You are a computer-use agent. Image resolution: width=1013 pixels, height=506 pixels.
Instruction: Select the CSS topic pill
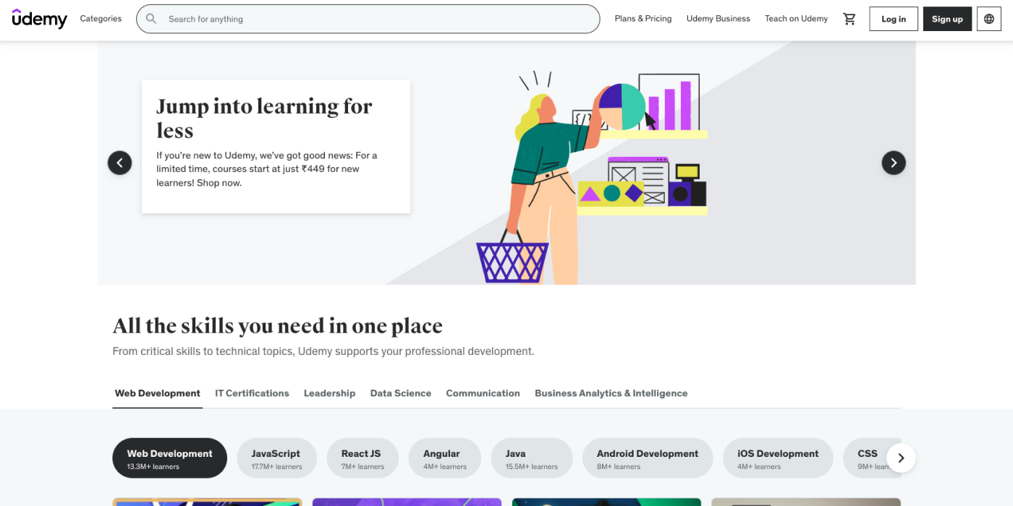pyautogui.click(x=868, y=458)
